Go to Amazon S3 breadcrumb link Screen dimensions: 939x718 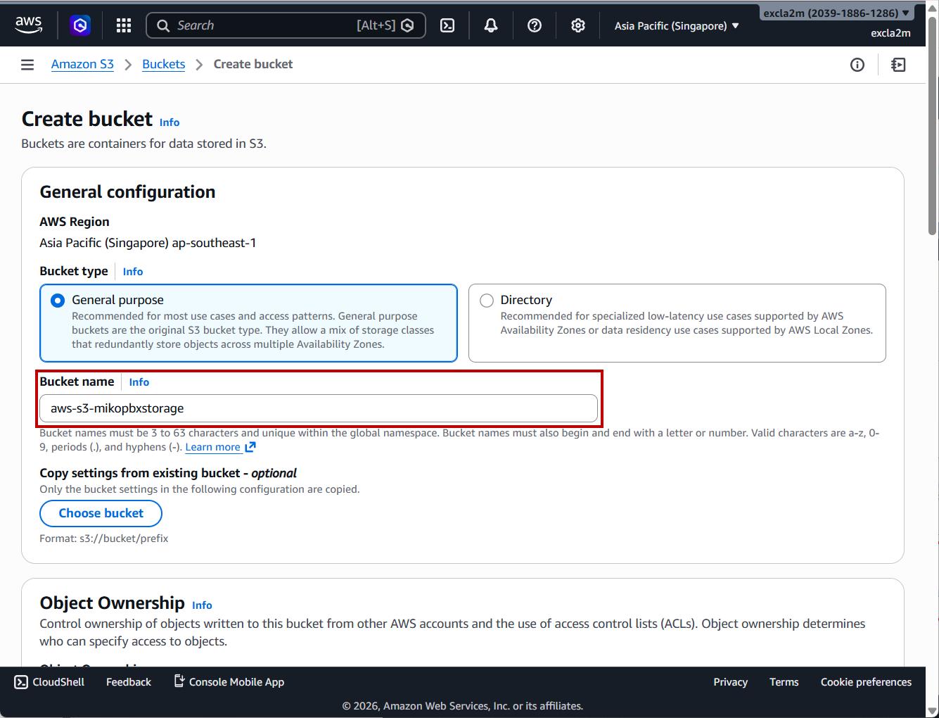82,64
